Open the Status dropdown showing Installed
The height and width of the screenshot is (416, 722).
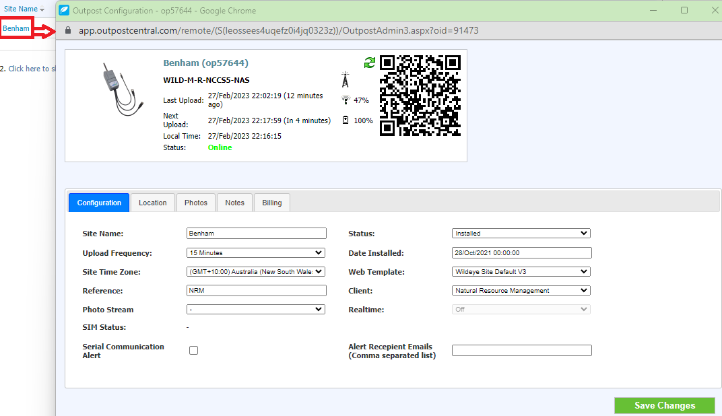[x=521, y=234]
